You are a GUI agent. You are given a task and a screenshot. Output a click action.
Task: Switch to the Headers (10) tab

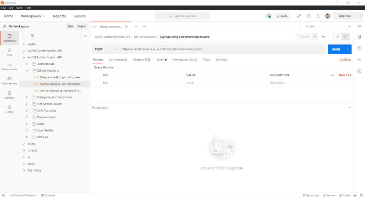[141, 60]
